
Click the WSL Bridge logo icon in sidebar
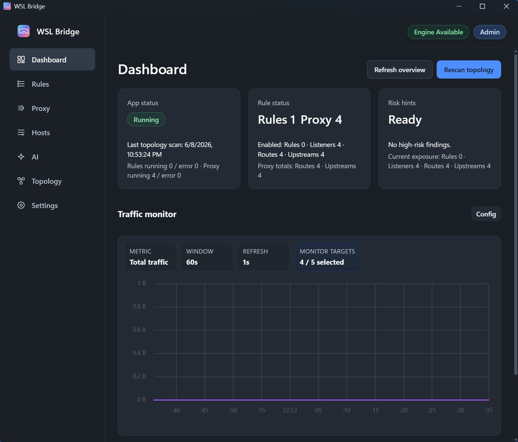tap(24, 31)
